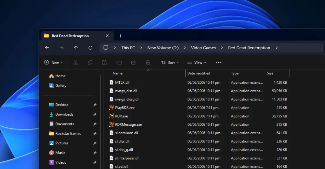
Task: Open Documents in the sidebar
Action: pyautogui.click(x=62, y=124)
